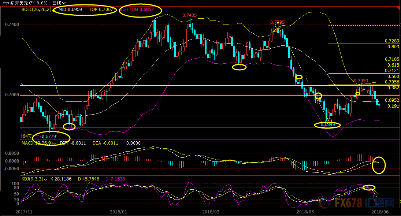
Task: Open the 日线 timeframe dropdown
Action: pos(59,3)
